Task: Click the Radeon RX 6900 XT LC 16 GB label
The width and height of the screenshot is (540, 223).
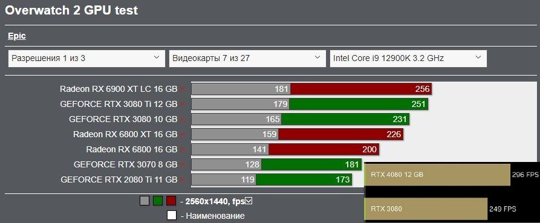Action: click(x=119, y=89)
